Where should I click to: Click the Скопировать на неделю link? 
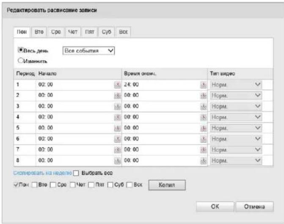point(43,173)
